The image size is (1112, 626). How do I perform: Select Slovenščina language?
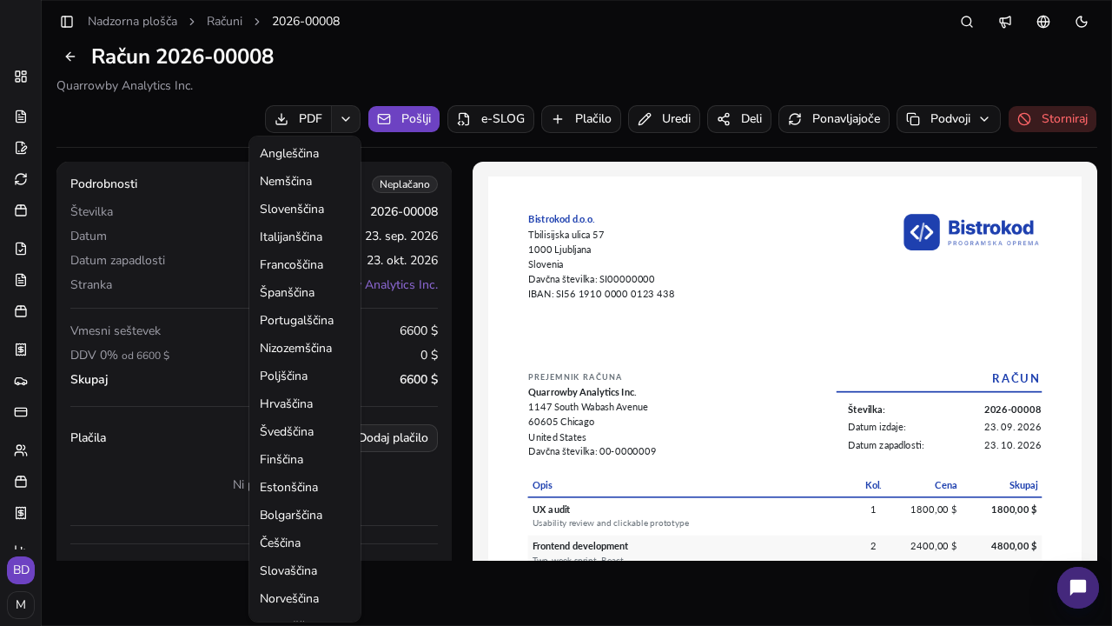pos(305,210)
